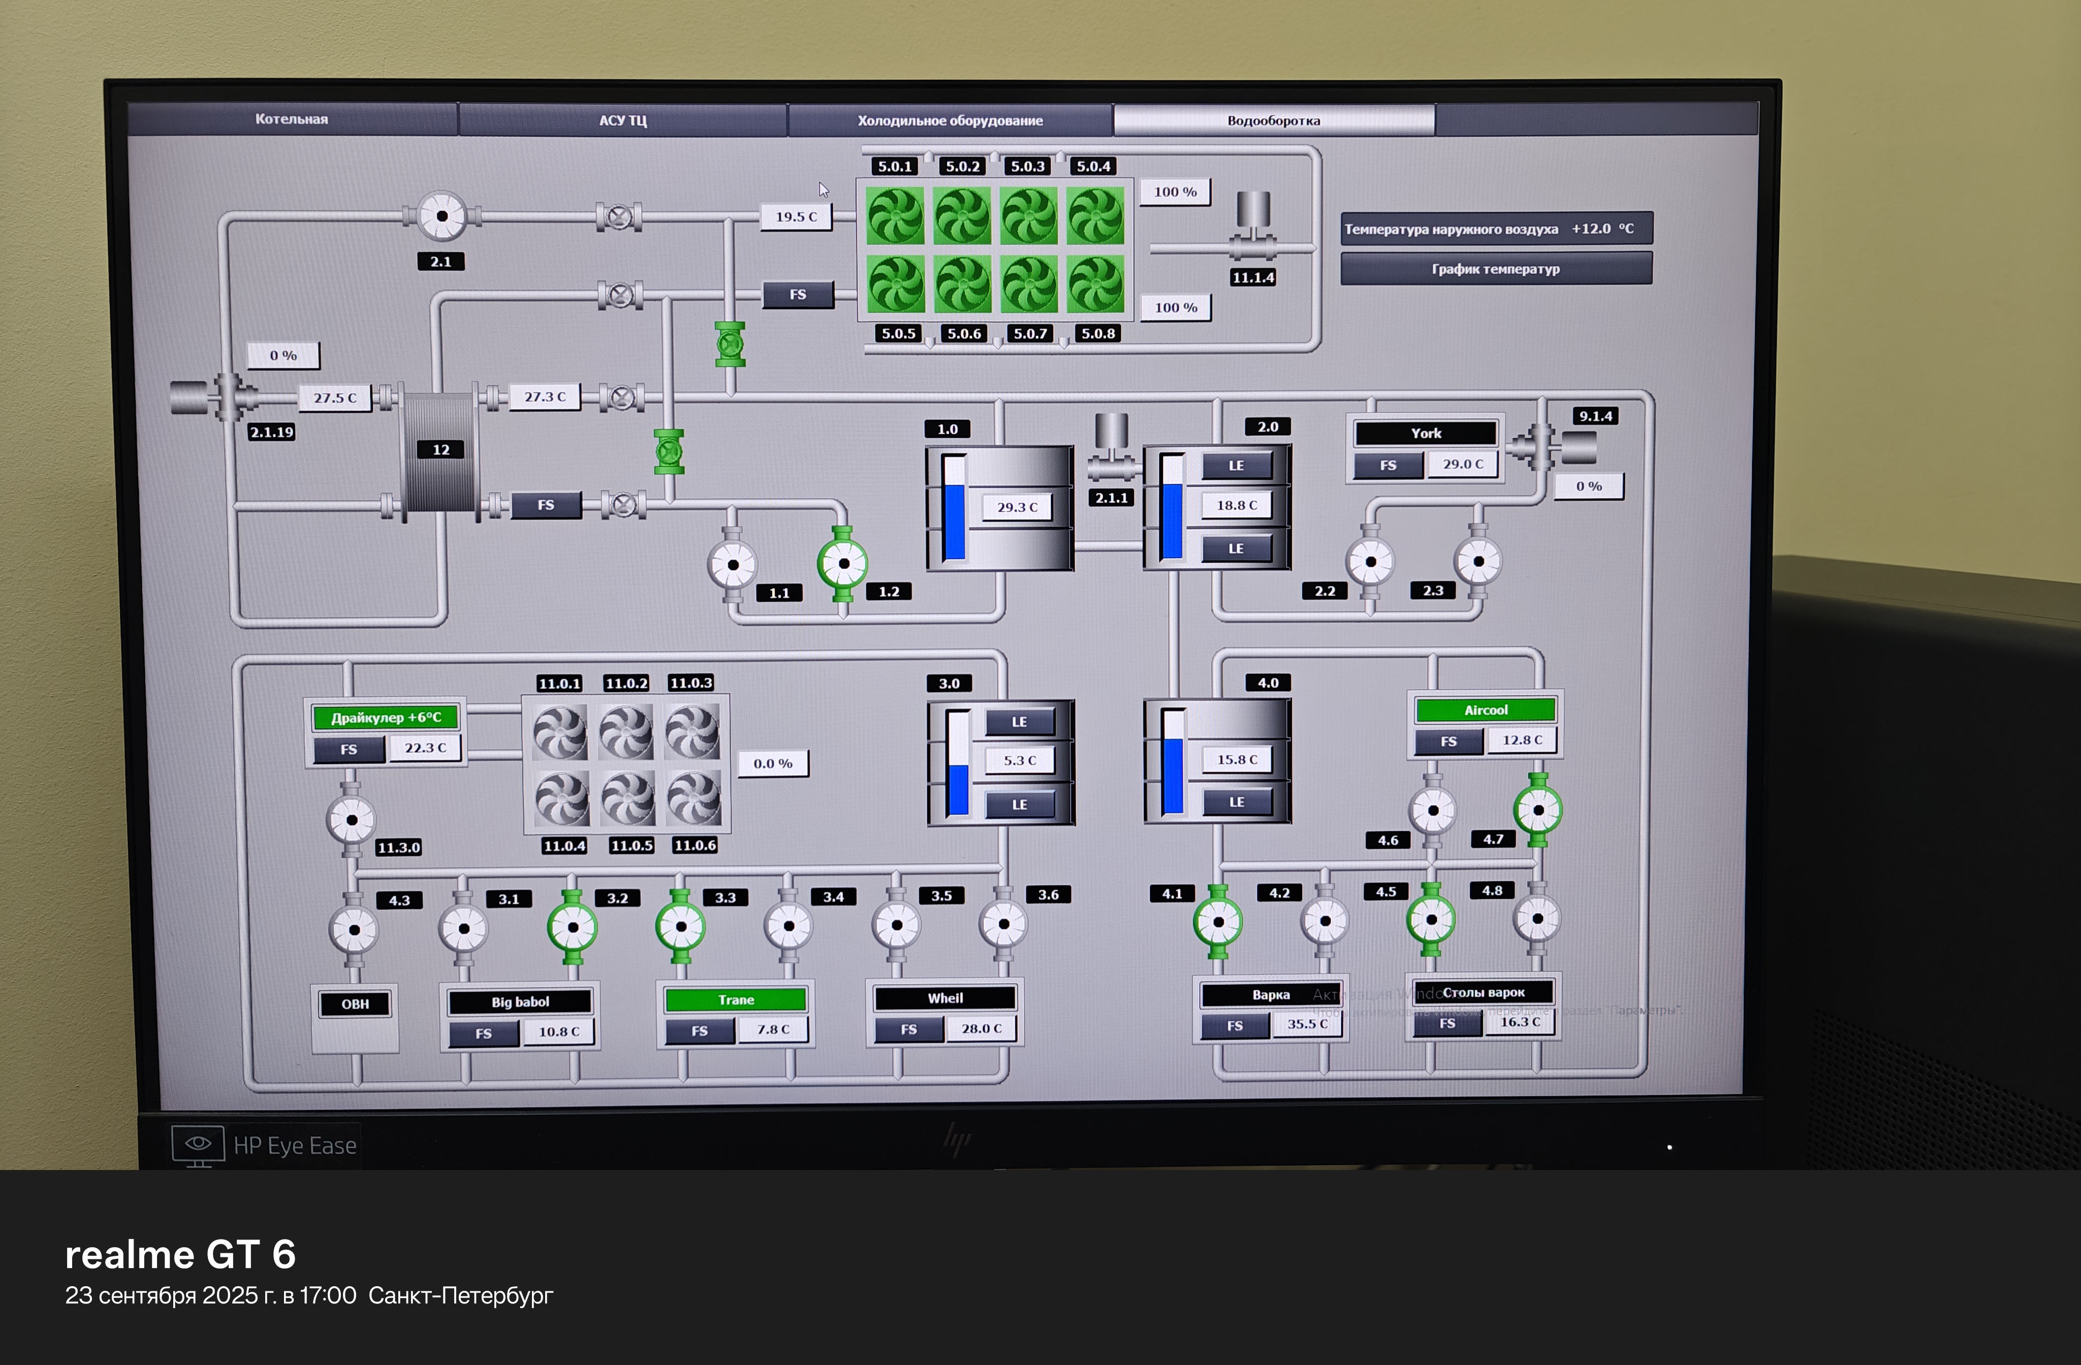Switch to the Котельная tab
The width and height of the screenshot is (2081, 1365).
292,120
